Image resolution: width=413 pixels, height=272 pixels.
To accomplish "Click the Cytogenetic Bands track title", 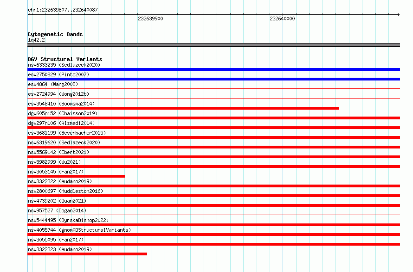I will pyautogui.click(x=55, y=34).
